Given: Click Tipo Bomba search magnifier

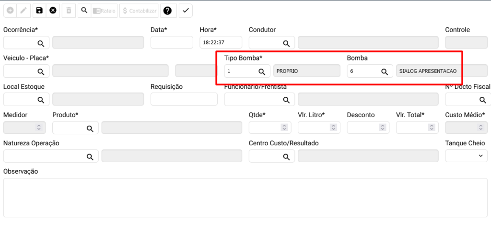Looking at the screenshot, I should point(262,71).
